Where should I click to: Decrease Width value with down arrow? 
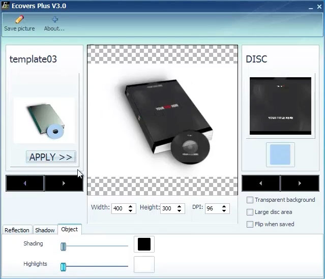coord(130,210)
